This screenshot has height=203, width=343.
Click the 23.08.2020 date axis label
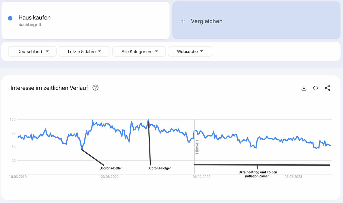click(x=110, y=176)
